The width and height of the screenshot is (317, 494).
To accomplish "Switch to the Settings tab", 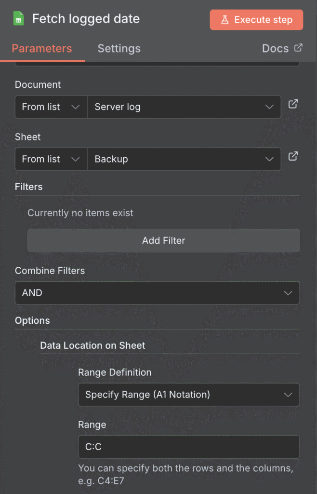I will pos(119,48).
